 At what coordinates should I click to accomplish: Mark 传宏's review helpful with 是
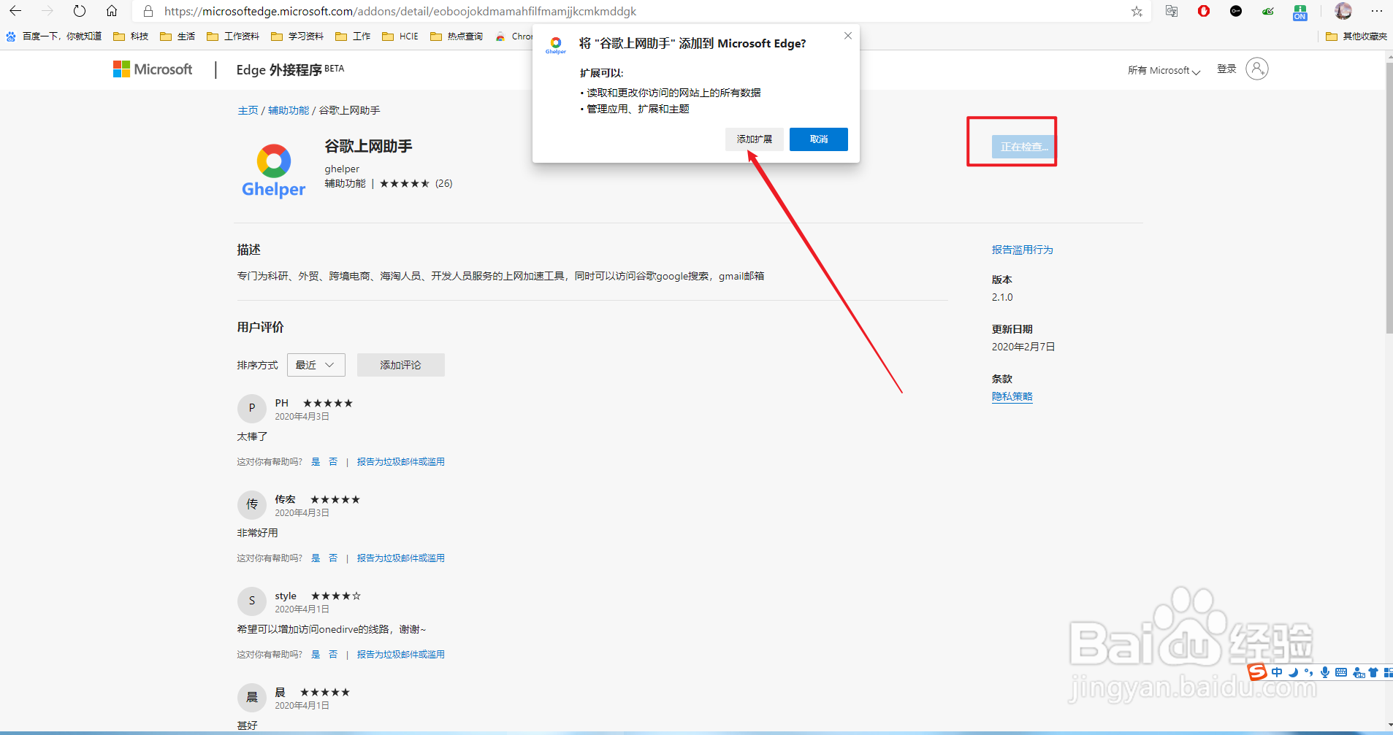click(316, 558)
